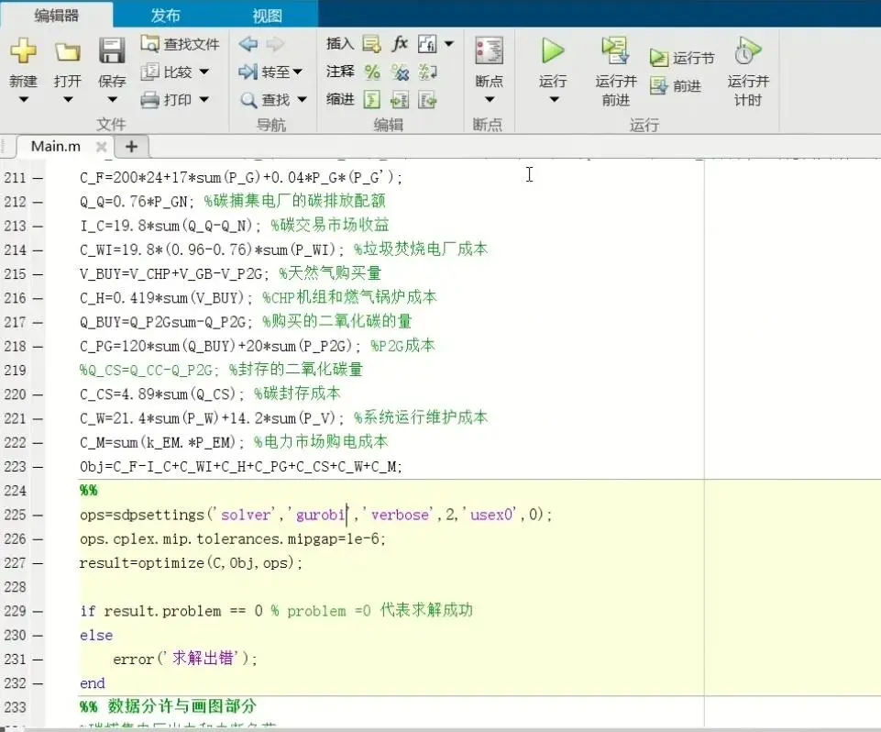Image resolution: width=881 pixels, height=732 pixels.
Task: Expand the Compare (比较) dropdown arrow
Action: (x=204, y=72)
